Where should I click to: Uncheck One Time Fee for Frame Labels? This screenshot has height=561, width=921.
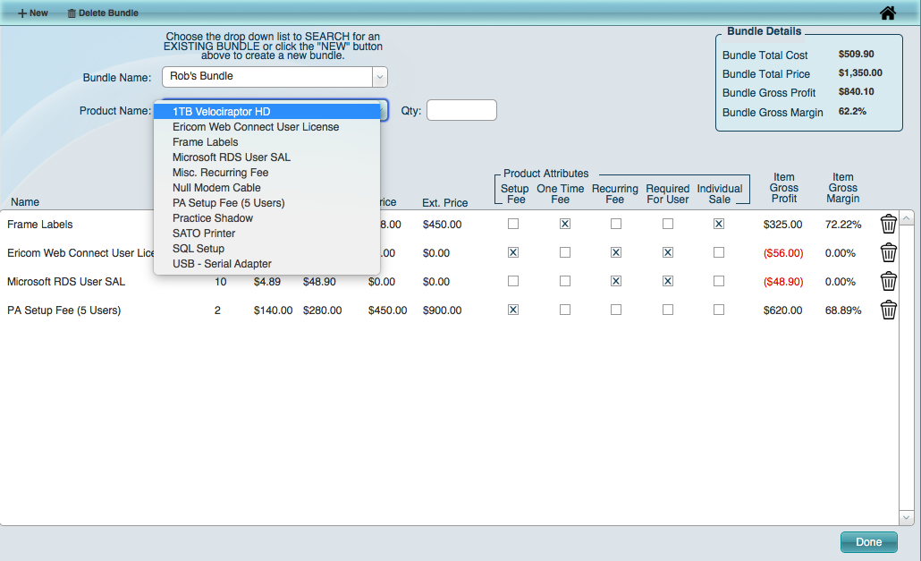pos(565,224)
